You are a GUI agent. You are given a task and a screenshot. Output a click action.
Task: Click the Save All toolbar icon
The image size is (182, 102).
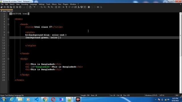(11, 7)
